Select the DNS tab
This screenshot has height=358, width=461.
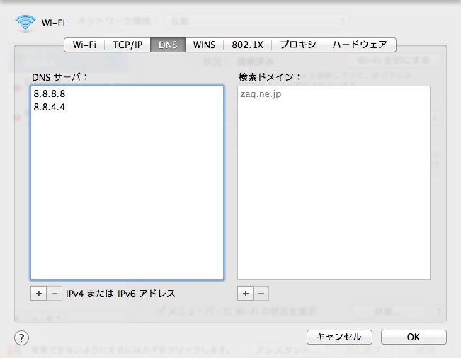168,45
